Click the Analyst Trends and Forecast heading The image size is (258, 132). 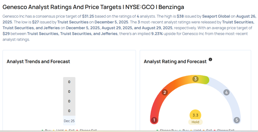coord(38,61)
